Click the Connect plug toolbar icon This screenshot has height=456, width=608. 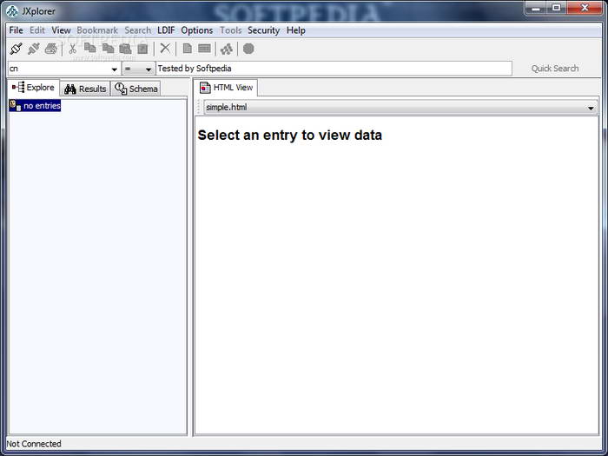(16, 49)
